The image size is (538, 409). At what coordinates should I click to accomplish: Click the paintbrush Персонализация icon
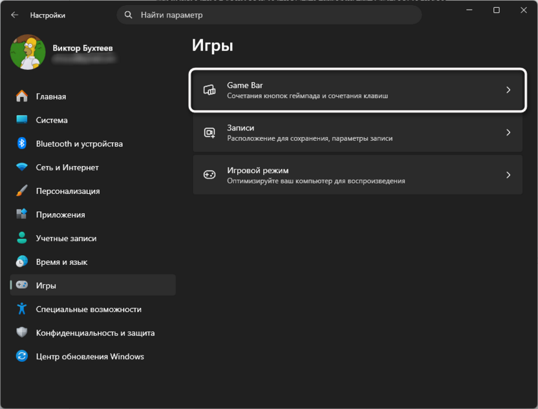(x=21, y=191)
